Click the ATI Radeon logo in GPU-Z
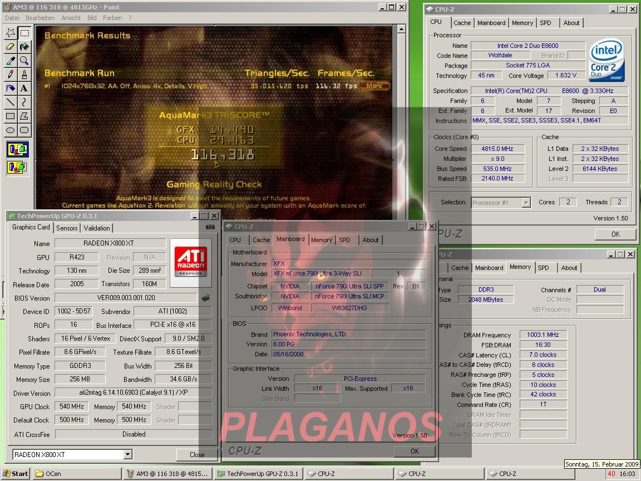Screen dimensions: 641x481 point(190,262)
